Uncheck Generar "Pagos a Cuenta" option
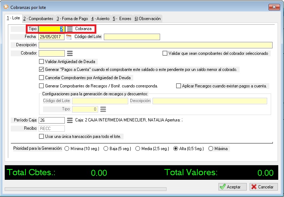The width and height of the screenshot is (284, 197). (x=41, y=69)
